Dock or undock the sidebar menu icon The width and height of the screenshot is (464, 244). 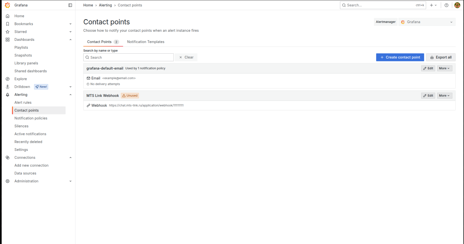[70, 5]
